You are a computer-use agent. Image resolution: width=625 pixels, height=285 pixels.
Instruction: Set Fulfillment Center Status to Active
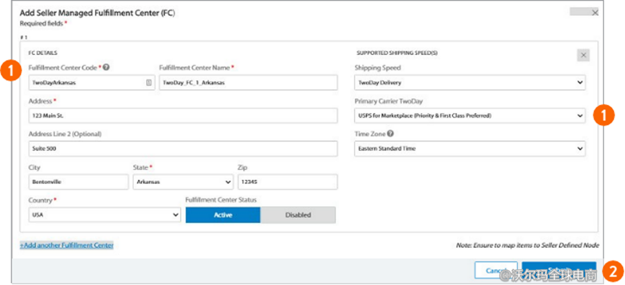[223, 215]
